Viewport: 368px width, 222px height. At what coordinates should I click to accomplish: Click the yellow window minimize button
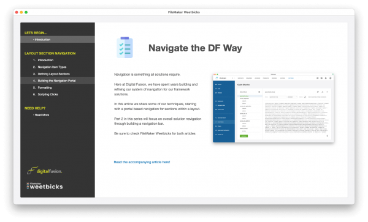coord(21,12)
